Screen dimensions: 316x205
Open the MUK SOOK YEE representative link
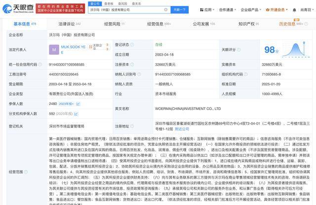click(73, 50)
